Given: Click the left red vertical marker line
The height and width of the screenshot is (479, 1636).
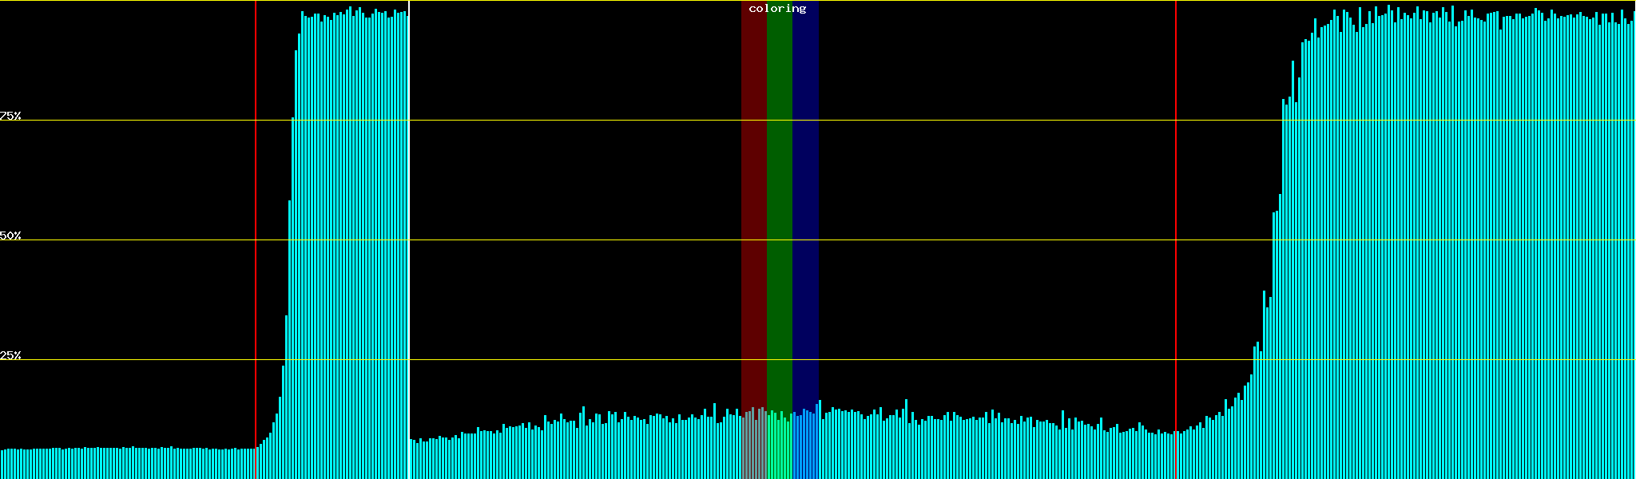Looking at the screenshot, I should point(256,239).
